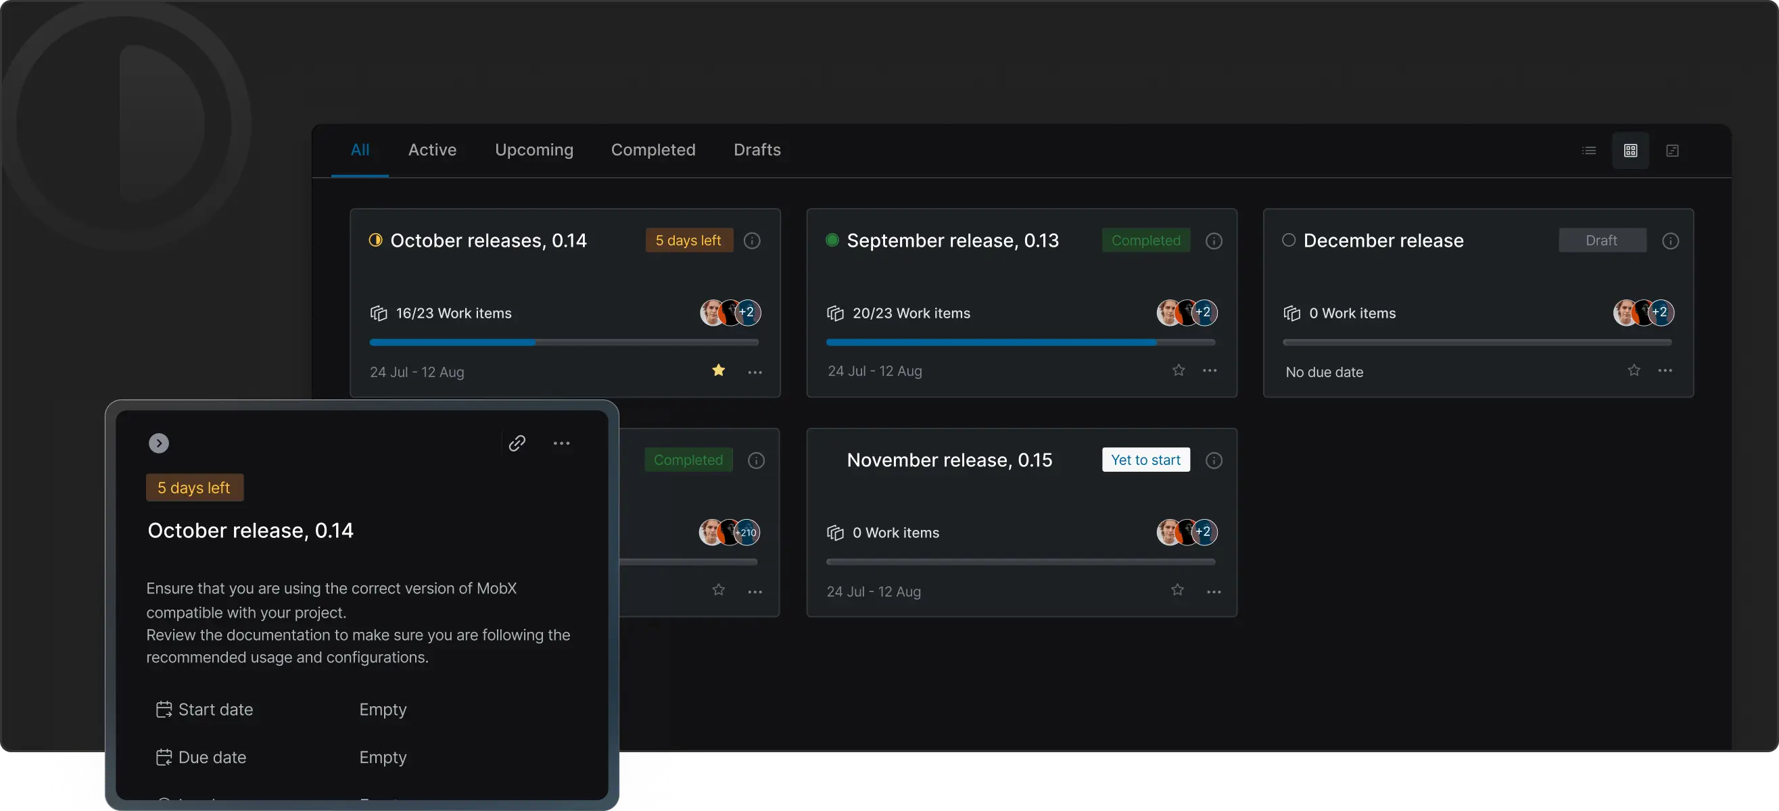Collapse detail panel with chevron arrow
Image resolution: width=1779 pixels, height=811 pixels.
coord(159,443)
